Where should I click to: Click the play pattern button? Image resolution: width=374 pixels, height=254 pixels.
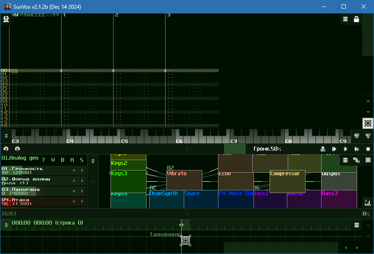pyautogui.click(x=357, y=149)
